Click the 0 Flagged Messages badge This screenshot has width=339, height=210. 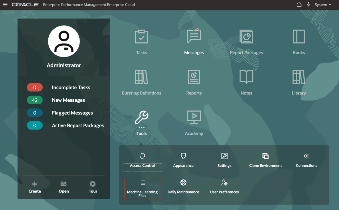tap(35, 113)
